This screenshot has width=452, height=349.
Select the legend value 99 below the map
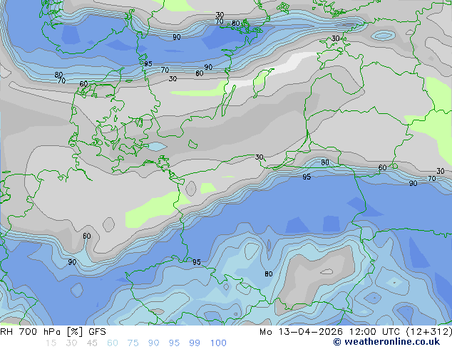195,343
